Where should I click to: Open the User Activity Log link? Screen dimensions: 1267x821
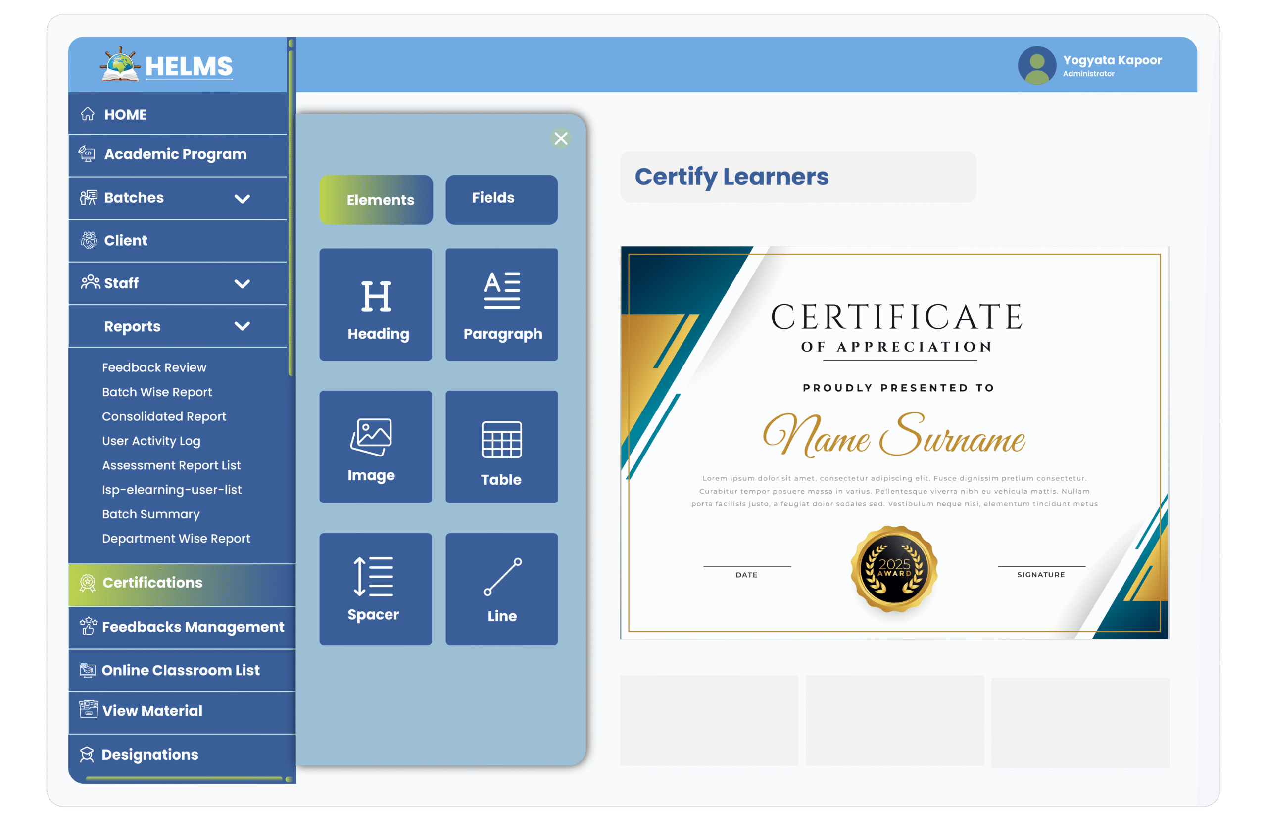coord(151,441)
